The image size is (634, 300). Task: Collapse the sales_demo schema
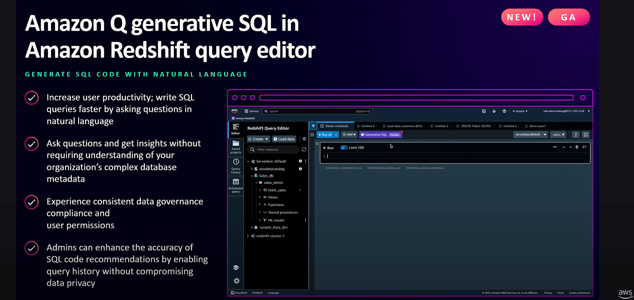click(256, 183)
